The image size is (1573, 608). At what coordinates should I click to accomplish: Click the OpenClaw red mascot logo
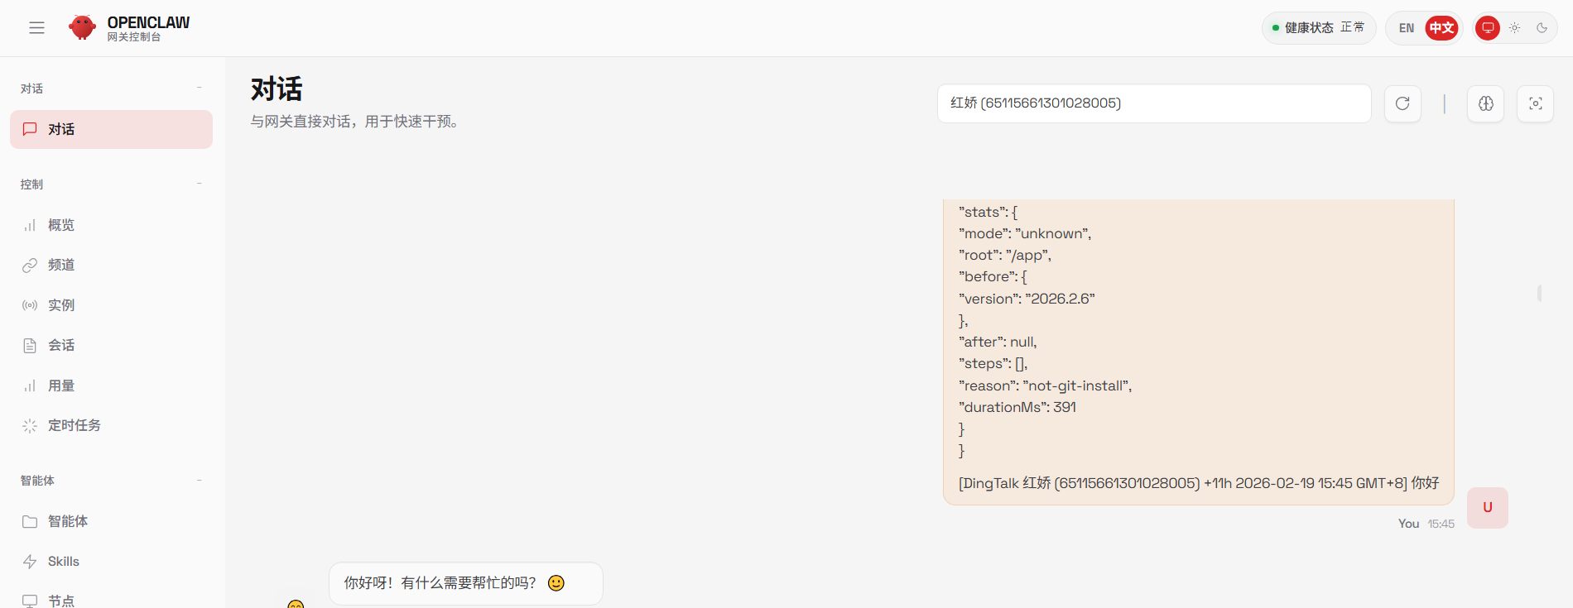coord(82,27)
